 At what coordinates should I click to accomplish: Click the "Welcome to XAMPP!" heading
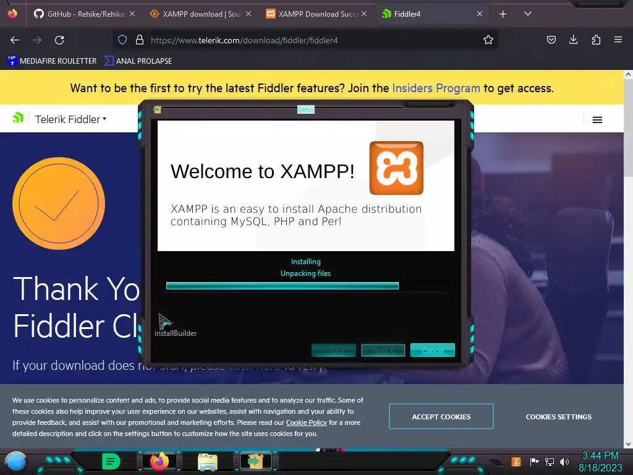pos(262,171)
